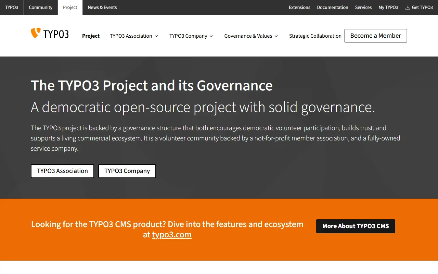Click the More About TYPO3 CMS button
This screenshot has height=274, width=438.
(356, 226)
